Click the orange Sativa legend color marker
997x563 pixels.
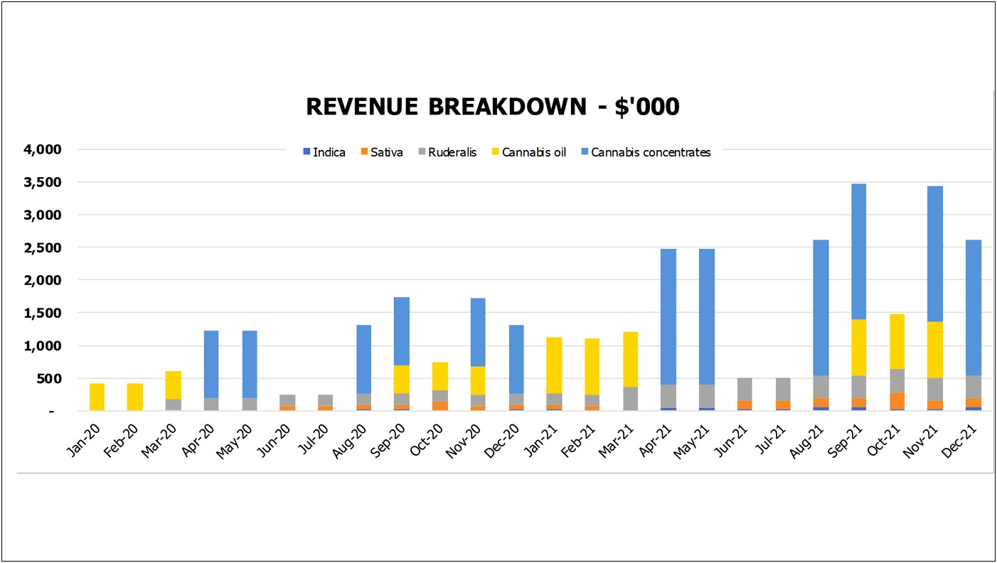pyautogui.click(x=365, y=152)
